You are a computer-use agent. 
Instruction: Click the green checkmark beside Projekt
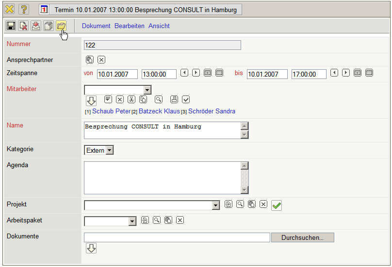(x=277, y=205)
